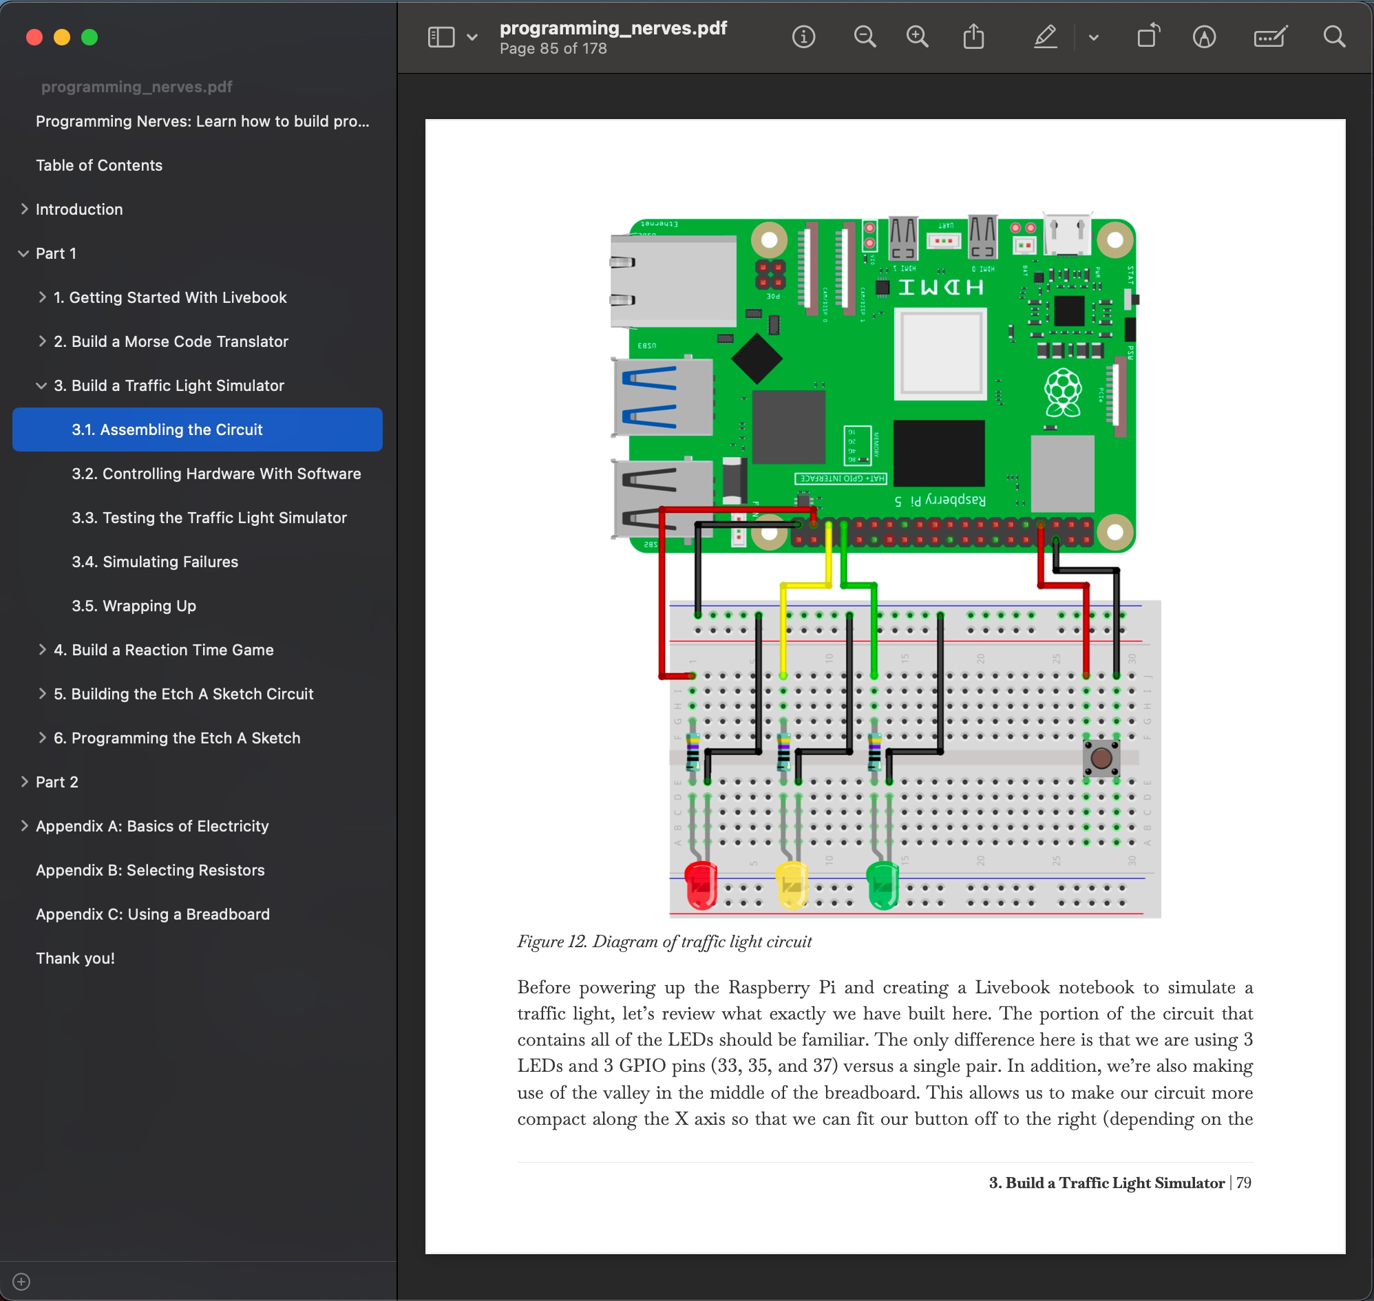
Task: Toggle the Markup toolbar icon
Action: (1204, 36)
